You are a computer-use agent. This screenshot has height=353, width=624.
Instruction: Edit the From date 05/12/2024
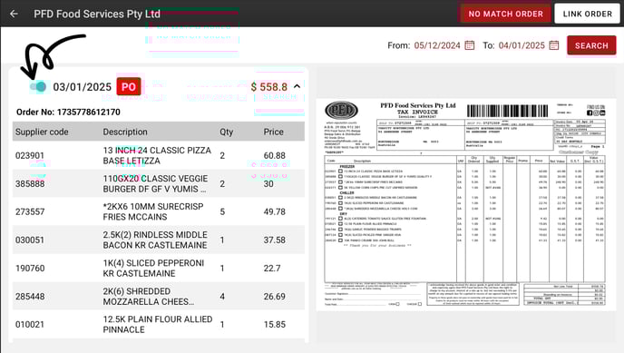point(437,45)
